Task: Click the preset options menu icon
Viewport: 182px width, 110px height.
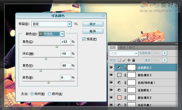Action: pyautogui.click(x=76, y=24)
